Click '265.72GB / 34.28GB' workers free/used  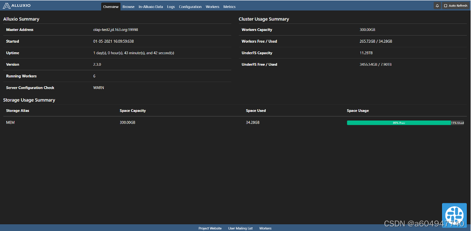click(376, 41)
